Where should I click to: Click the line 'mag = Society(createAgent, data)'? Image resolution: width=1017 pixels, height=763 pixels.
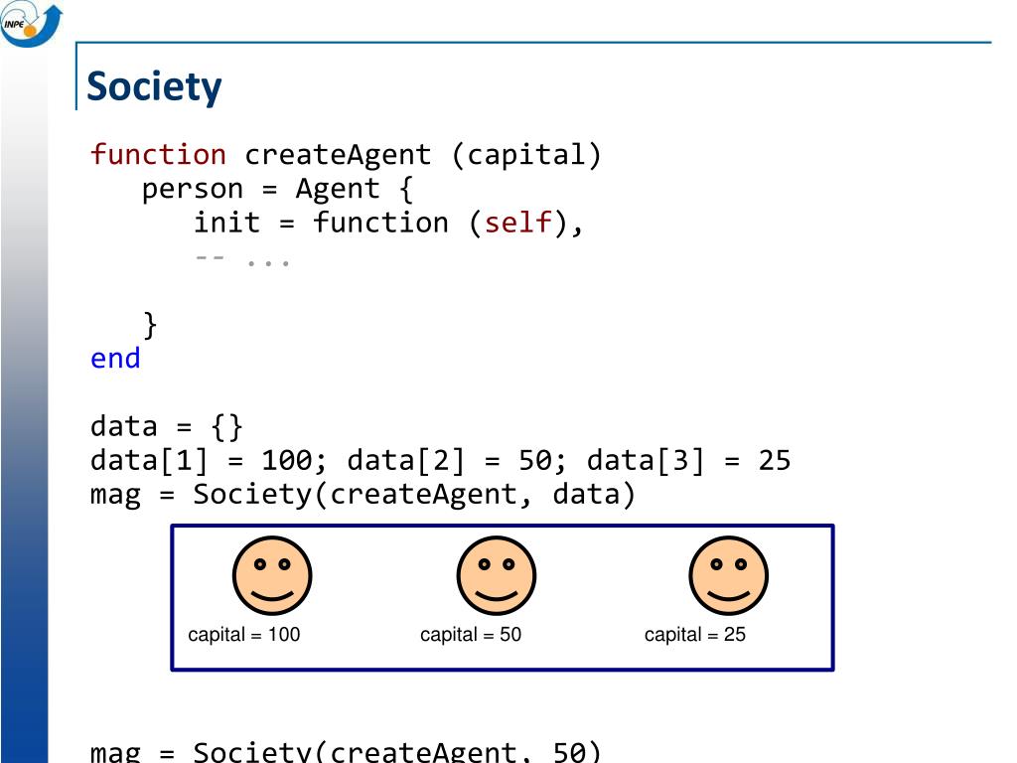[363, 495]
